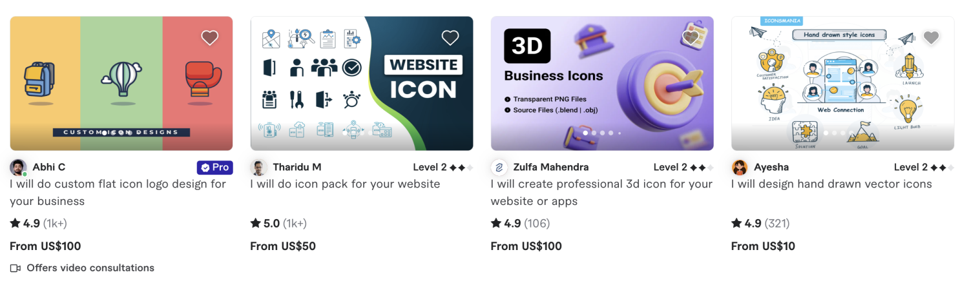This screenshot has height=290, width=969.
Task: Click Zulfa Mahendra's avatar logo
Action: click(499, 168)
